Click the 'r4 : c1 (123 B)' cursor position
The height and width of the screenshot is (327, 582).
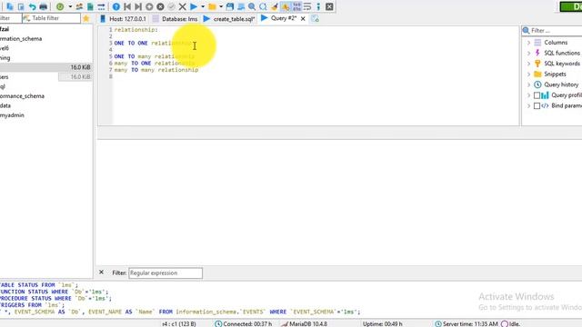tap(179, 323)
